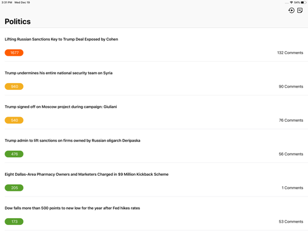This screenshot has width=308, height=231.
Task: Tap the 54% battery percentage
Action: (x=297, y=3)
